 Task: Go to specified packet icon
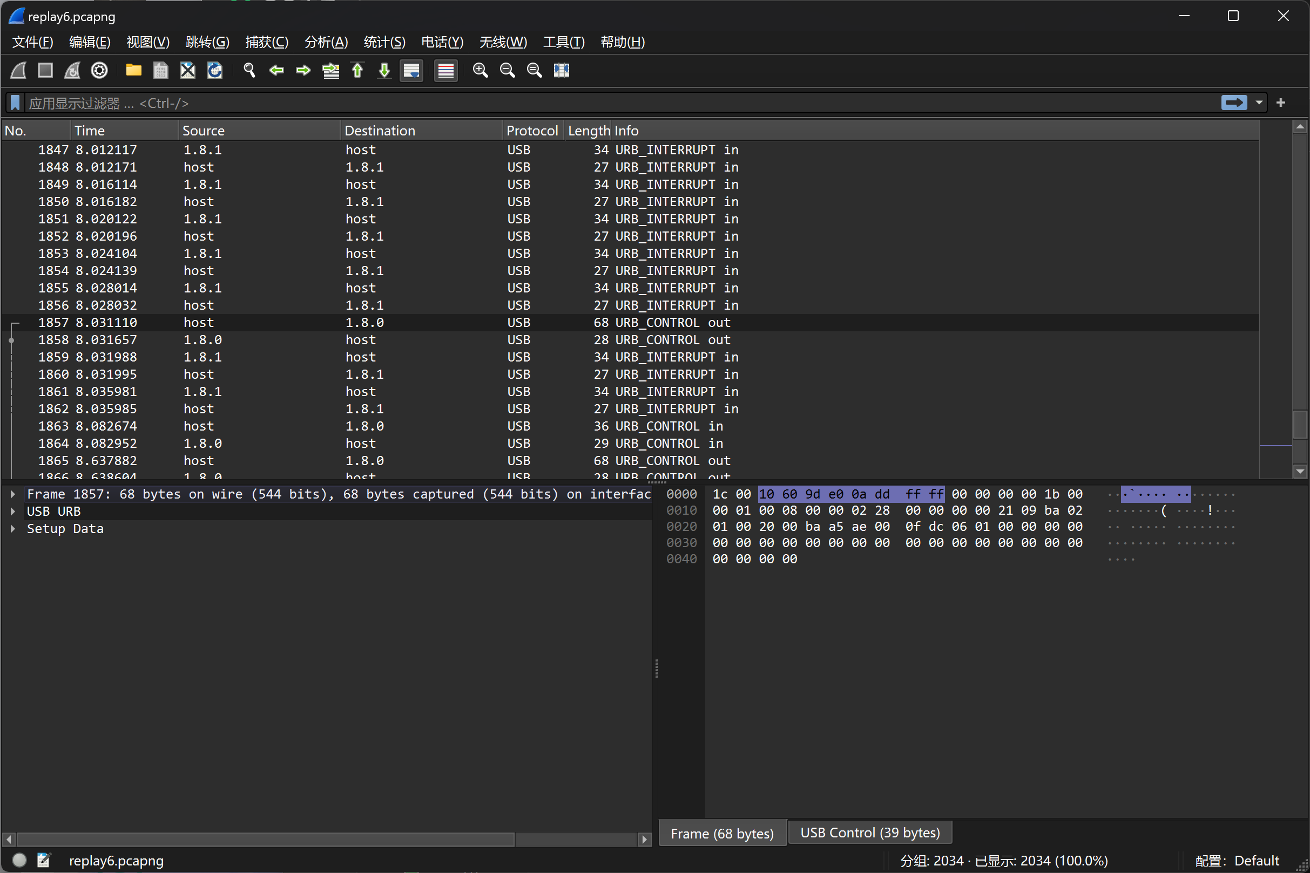click(330, 71)
